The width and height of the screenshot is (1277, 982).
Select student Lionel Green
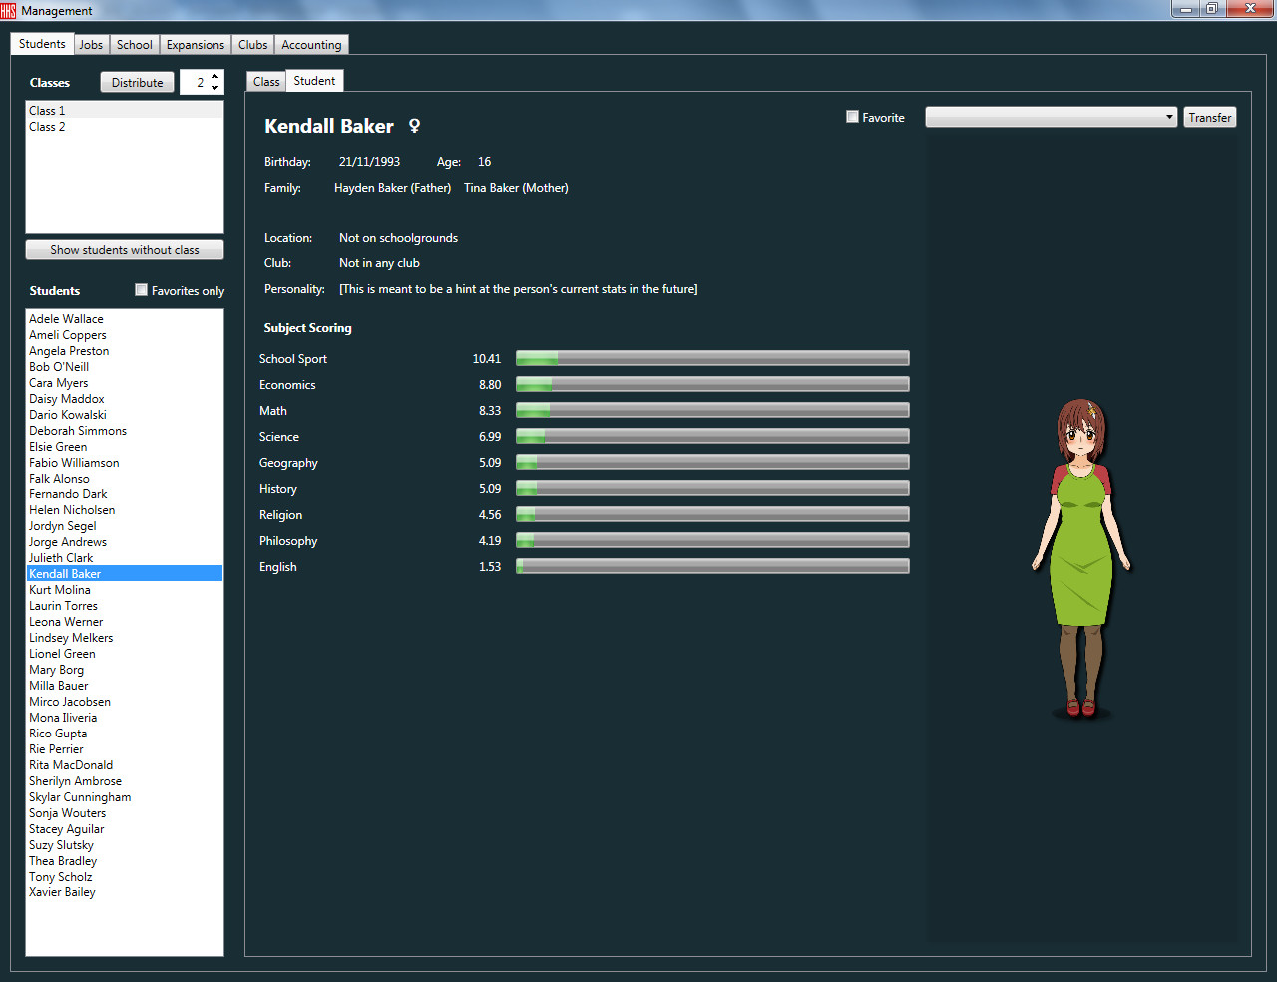(125, 653)
